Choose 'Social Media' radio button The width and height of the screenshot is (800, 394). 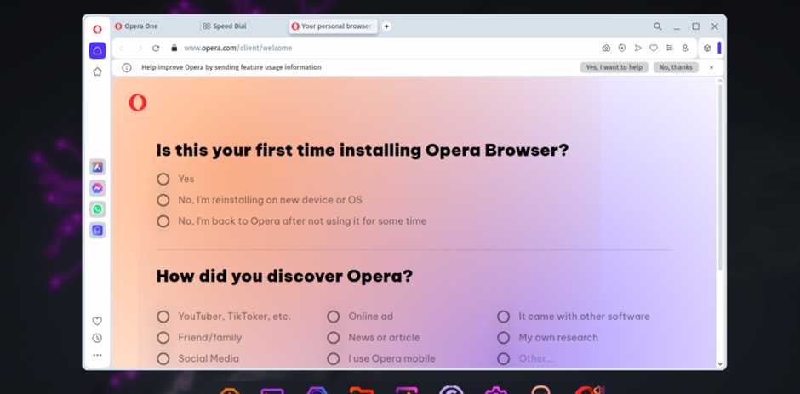[163, 359]
